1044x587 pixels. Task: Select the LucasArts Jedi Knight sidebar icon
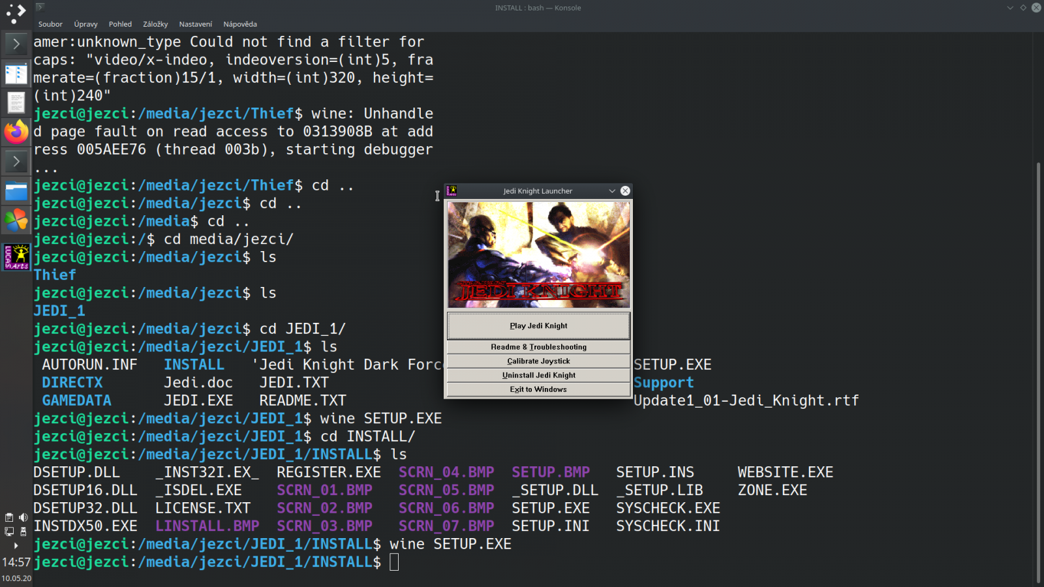click(16, 256)
